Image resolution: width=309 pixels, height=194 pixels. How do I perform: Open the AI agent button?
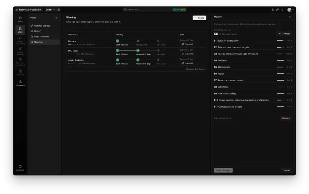[179, 9]
